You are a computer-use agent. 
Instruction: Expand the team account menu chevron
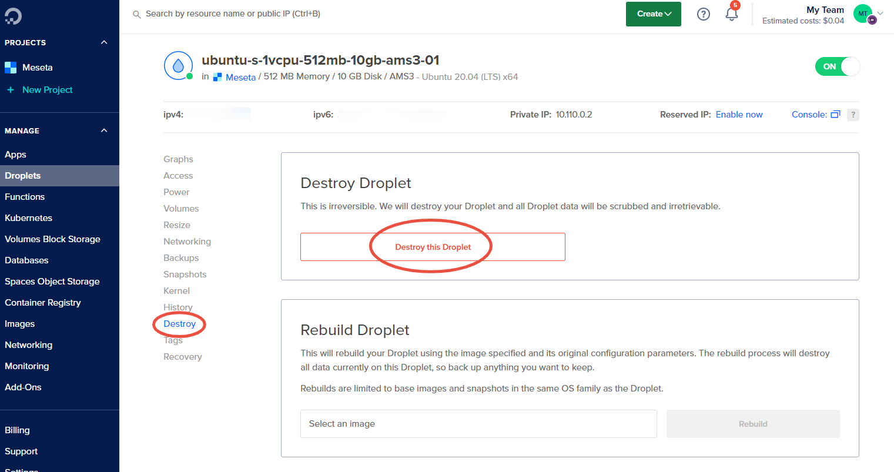pos(880,14)
